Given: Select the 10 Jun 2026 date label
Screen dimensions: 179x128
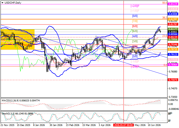Looking at the screenshot, I should click(154, 125).
